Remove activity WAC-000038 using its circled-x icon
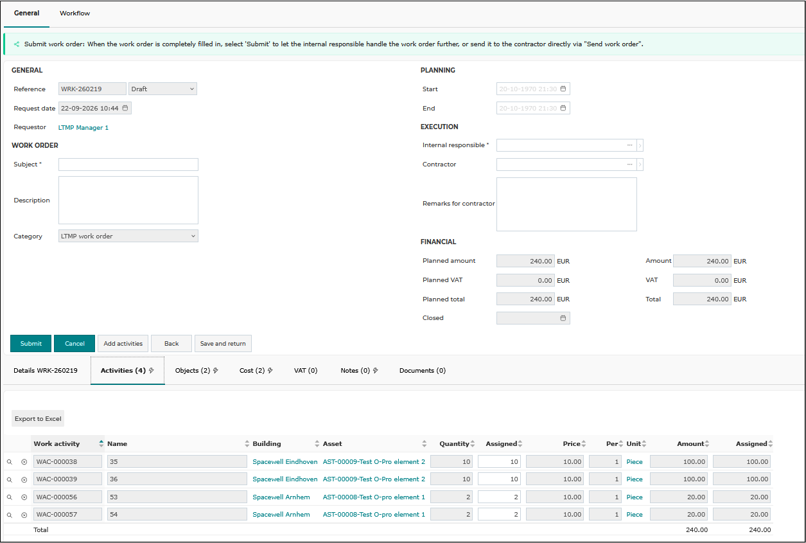The width and height of the screenshot is (806, 543). tap(24, 461)
